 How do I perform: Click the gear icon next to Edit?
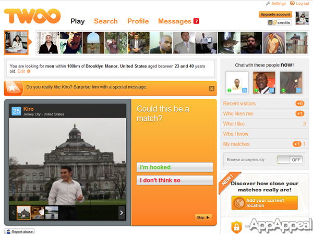pos(29,71)
